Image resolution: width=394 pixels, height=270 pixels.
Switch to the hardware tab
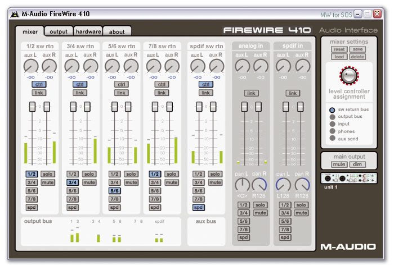click(88, 32)
